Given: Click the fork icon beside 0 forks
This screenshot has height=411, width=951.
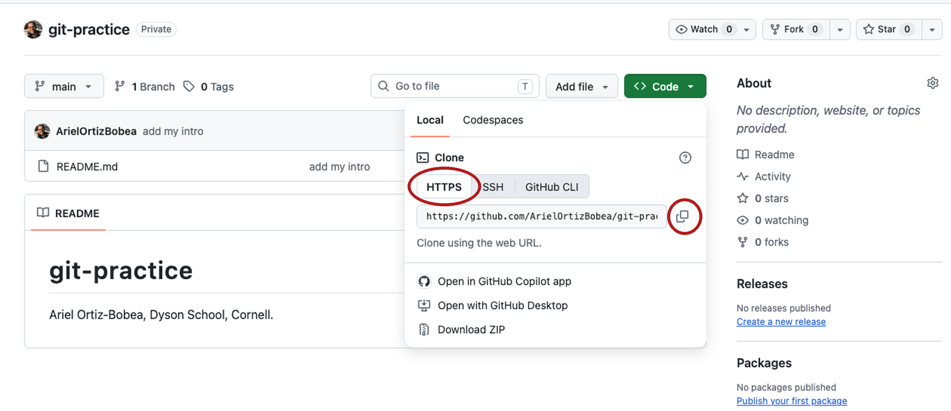Looking at the screenshot, I should [x=742, y=242].
